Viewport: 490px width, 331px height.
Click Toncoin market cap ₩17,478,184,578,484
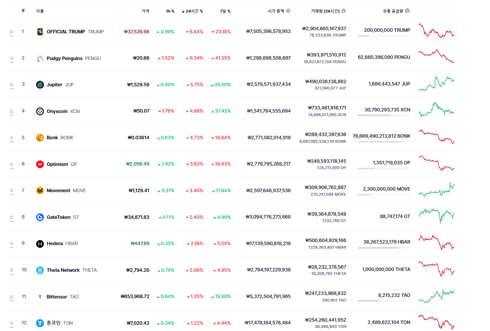(268, 323)
